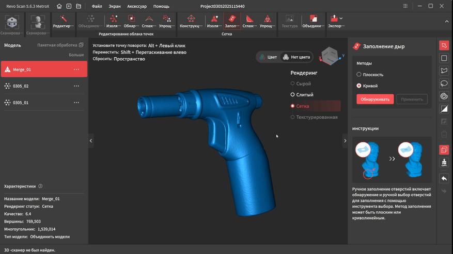Viewport: 453px width, 254px height.
Task: Select the Кривой fill method
Action: click(x=367, y=86)
